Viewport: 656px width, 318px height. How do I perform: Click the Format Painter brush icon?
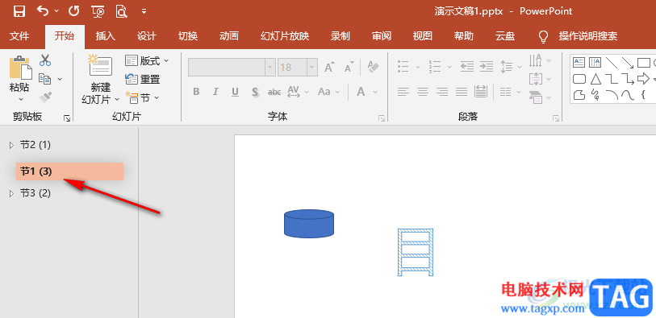[45, 97]
